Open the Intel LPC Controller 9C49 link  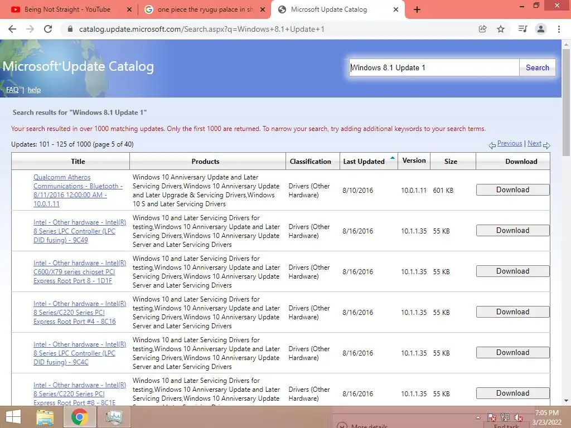[79, 231]
